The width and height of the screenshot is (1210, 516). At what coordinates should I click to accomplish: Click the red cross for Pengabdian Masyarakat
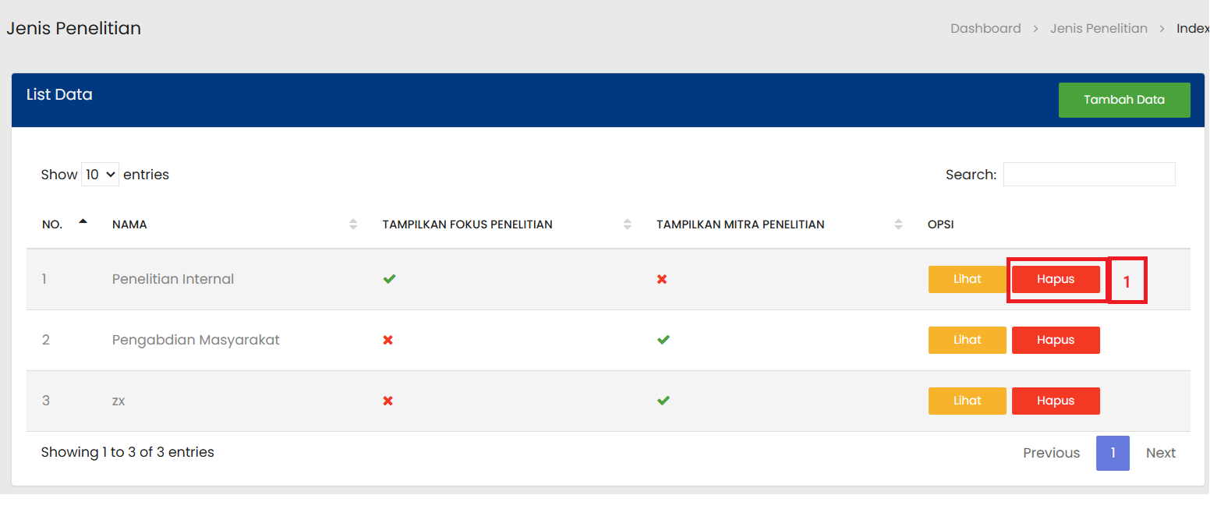point(387,340)
